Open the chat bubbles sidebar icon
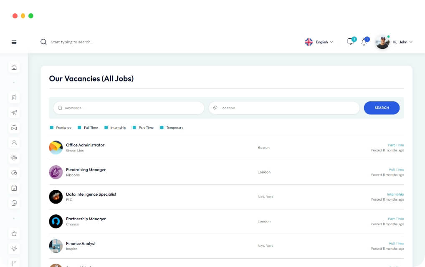The width and height of the screenshot is (425, 267). pyautogui.click(x=14, y=173)
